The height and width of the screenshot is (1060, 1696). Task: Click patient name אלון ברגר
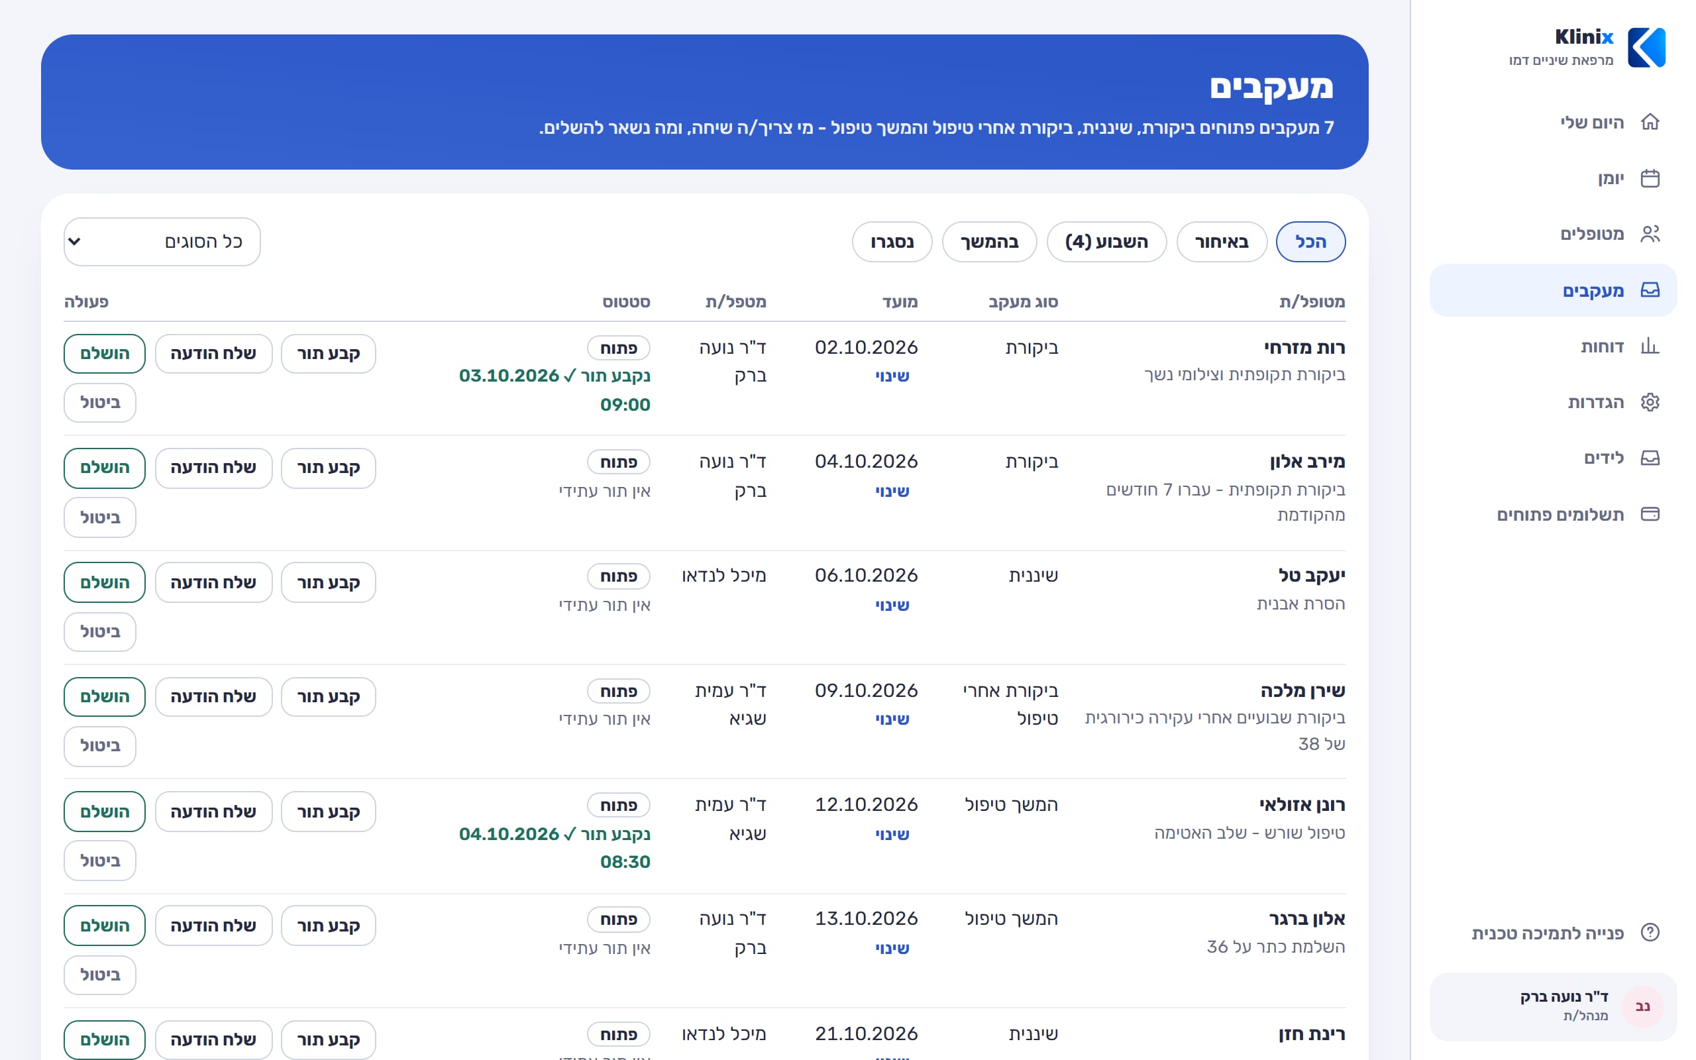(x=1307, y=919)
